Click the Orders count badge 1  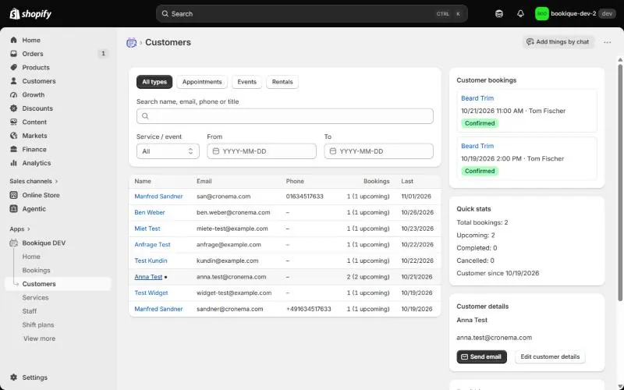103,54
